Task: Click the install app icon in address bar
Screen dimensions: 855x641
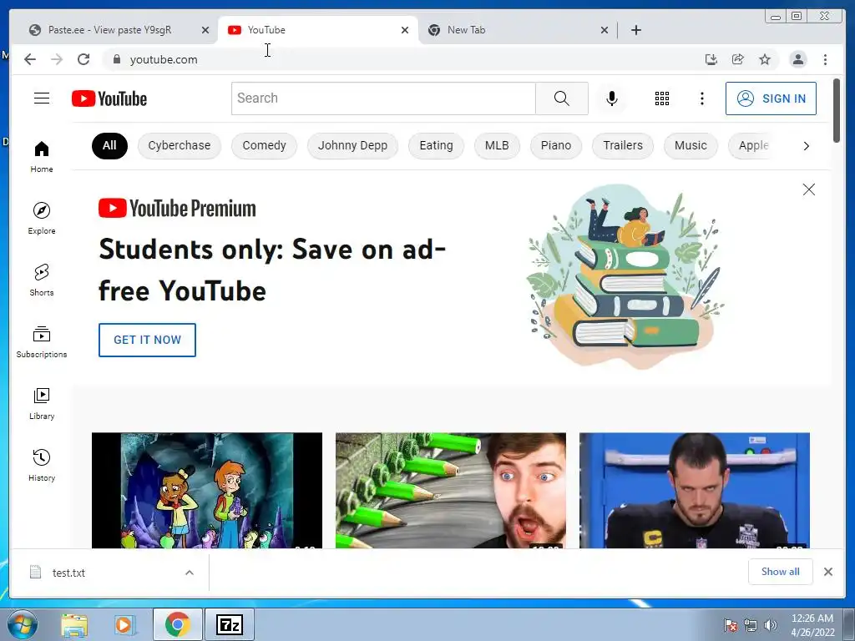Action: click(x=711, y=59)
